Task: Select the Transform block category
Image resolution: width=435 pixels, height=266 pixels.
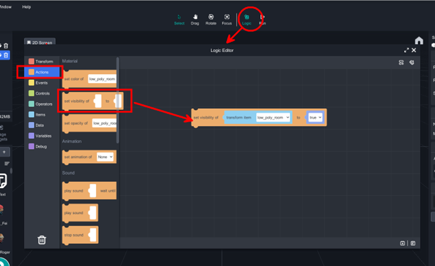Action: [x=44, y=62]
